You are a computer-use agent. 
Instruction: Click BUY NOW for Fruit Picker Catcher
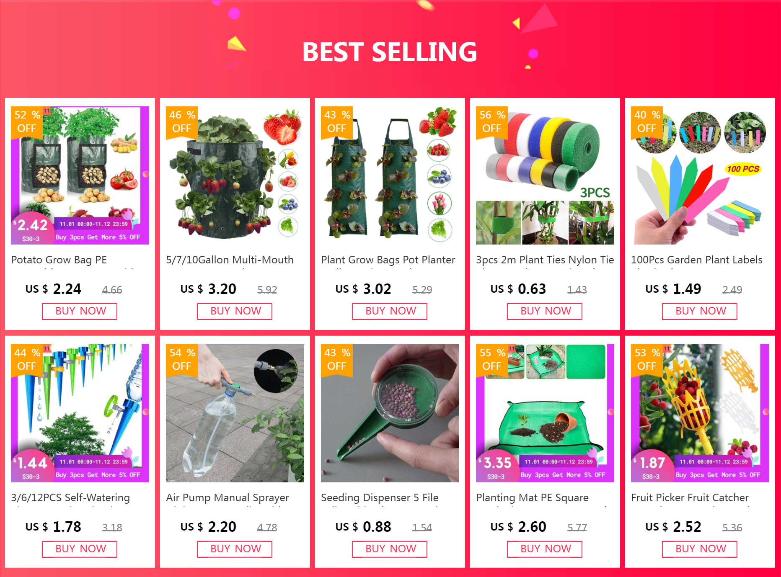pos(700,549)
